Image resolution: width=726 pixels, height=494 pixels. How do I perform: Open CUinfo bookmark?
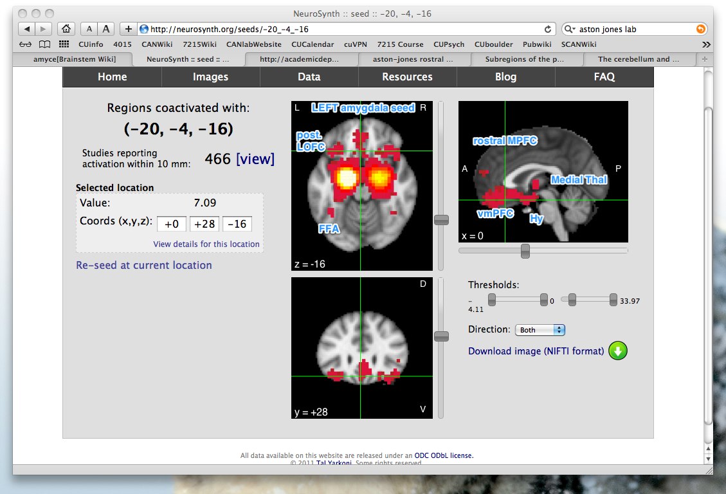click(x=91, y=44)
